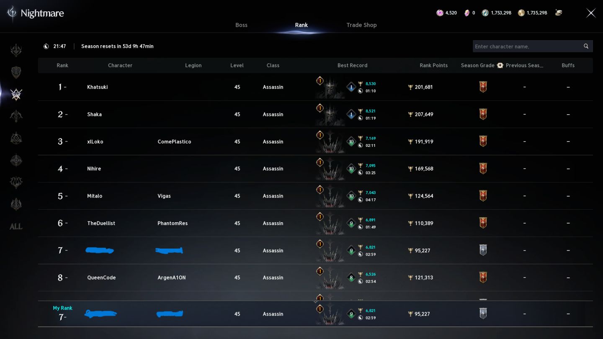Click Shaka's red season grade badge
The image size is (603, 339).
tap(483, 114)
